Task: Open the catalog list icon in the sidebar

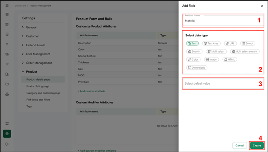Action: tap(7, 24)
